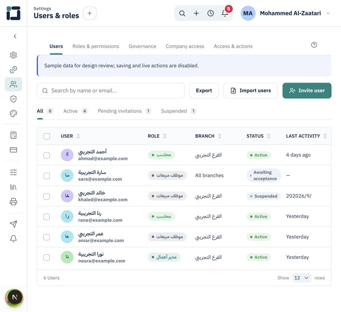
Task: Select the checkbox for ahmad@example.com
Action: [47, 155]
